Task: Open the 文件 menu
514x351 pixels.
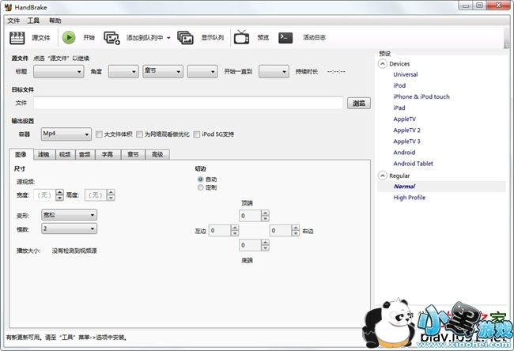Action: click(x=13, y=21)
